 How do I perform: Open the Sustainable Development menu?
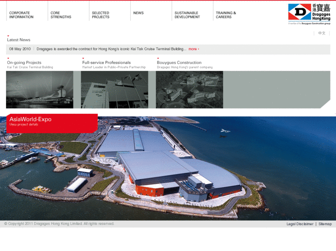(x=187, y=15)
